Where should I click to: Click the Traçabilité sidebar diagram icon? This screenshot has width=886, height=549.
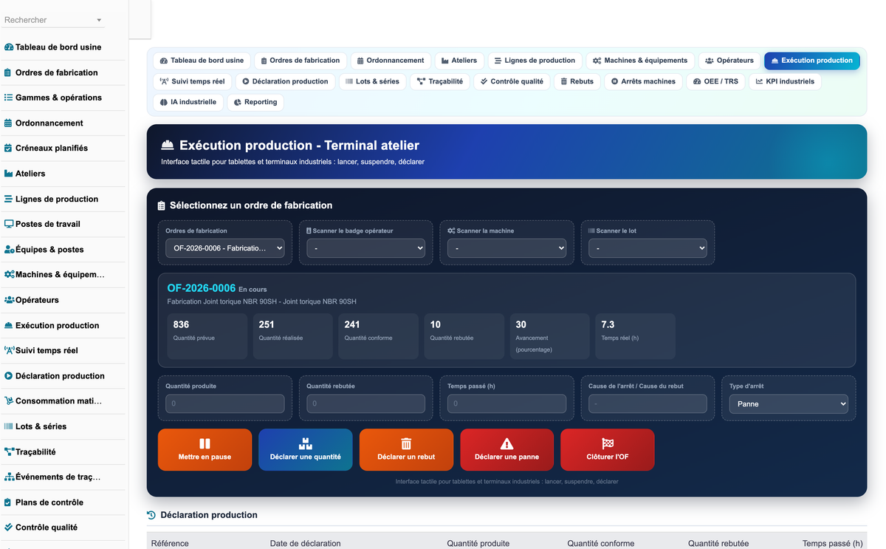tap(9, 451)
